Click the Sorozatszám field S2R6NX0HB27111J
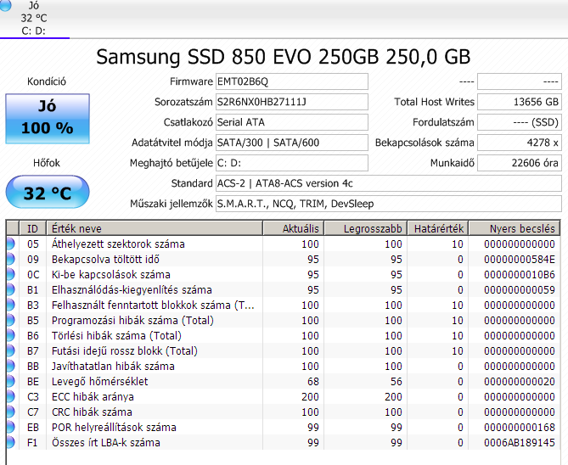 click(x=292, y=102)
